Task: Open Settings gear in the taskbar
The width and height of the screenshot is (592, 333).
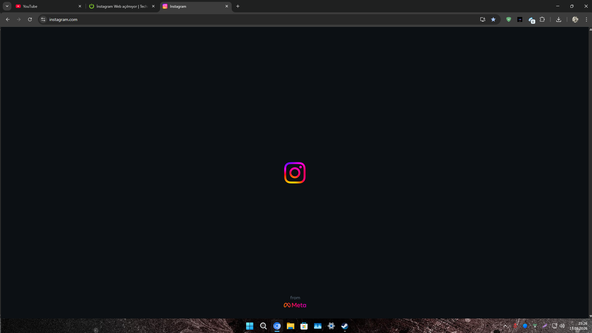Action: tap(331, 326)
